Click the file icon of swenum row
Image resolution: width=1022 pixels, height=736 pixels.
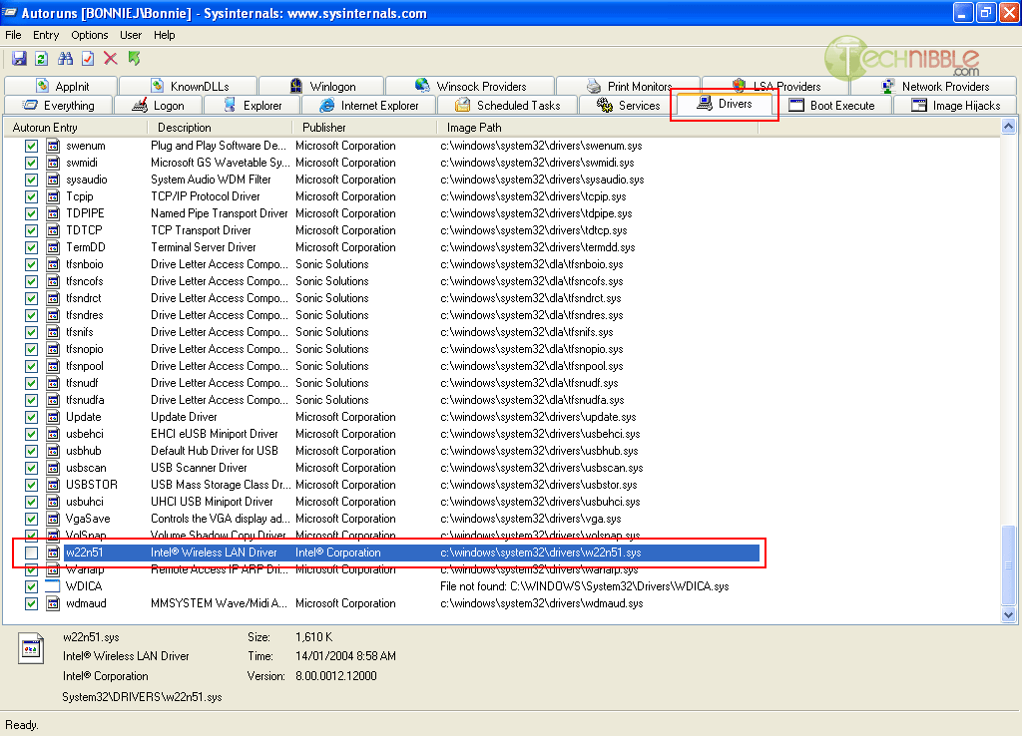[53, 146]
